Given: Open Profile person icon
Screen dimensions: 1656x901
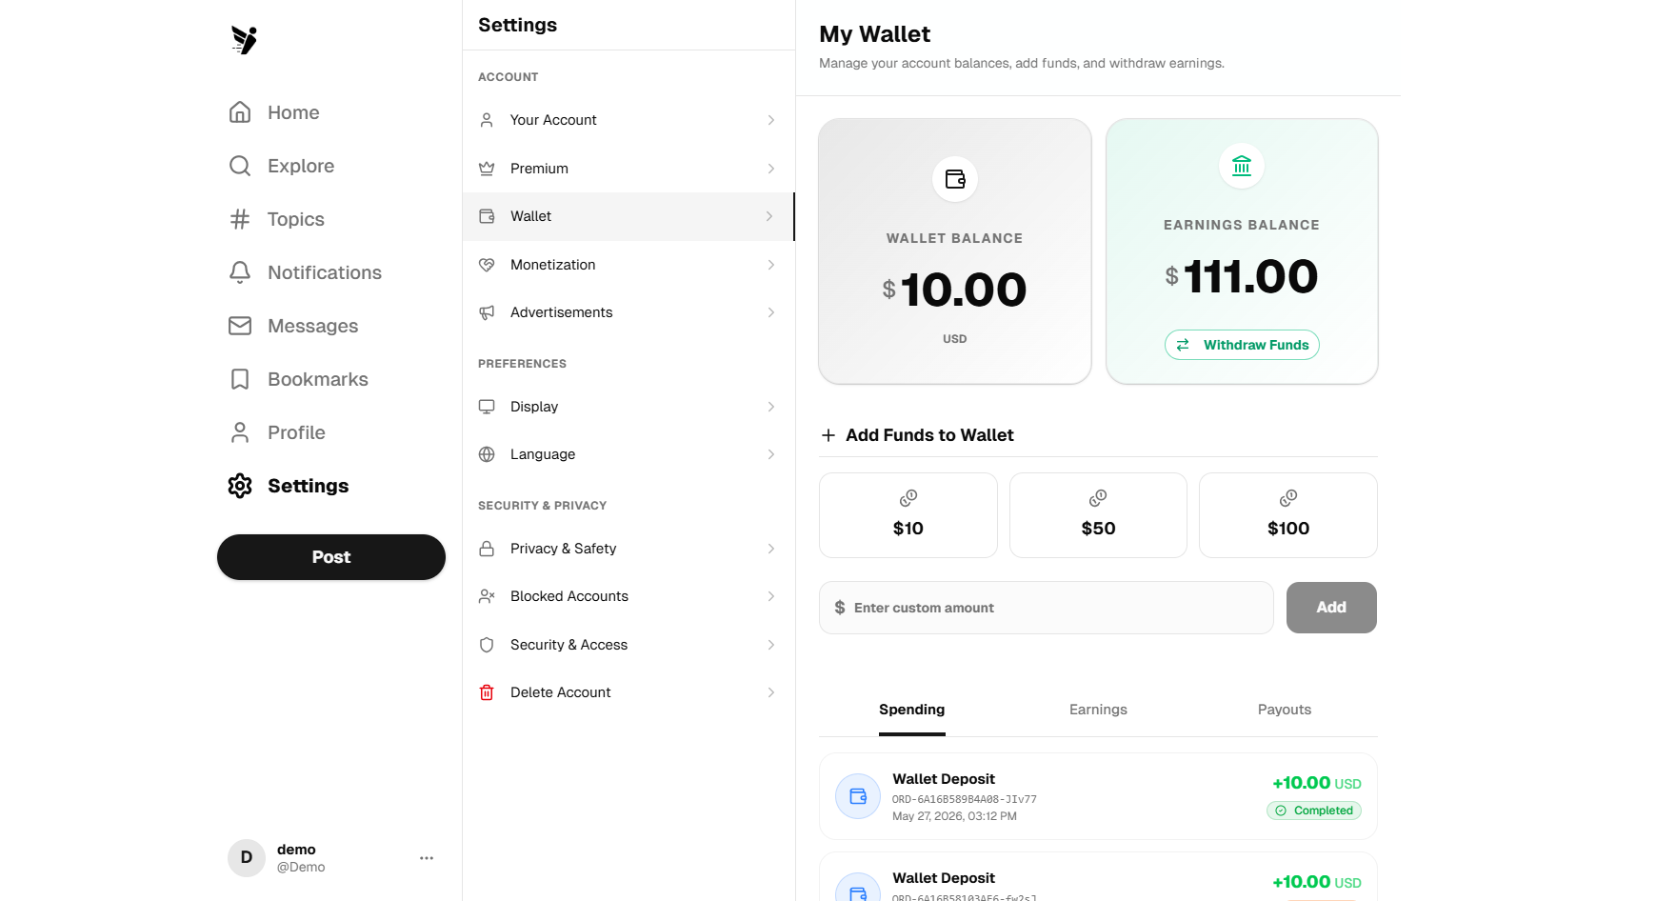Looking at the screenshot, I should click(x=240, y=432).
